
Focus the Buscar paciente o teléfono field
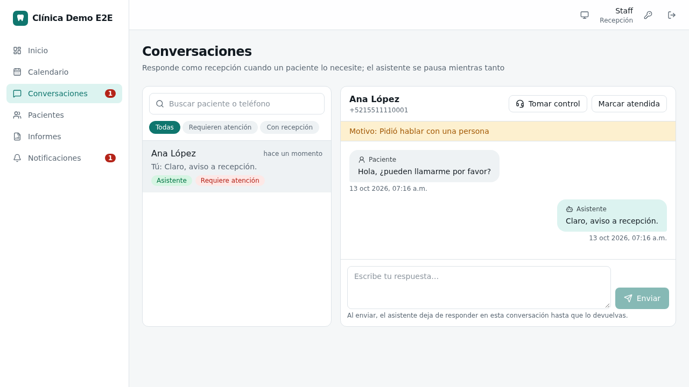pyautogui.click(x=237, y=104)
